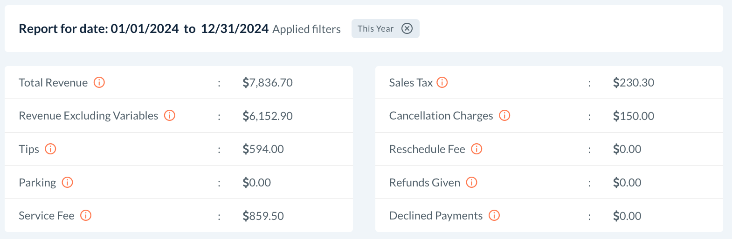The width and height of the screenshot is (732, 239).
Task: Click the Applied filters label
Action: 306,29
